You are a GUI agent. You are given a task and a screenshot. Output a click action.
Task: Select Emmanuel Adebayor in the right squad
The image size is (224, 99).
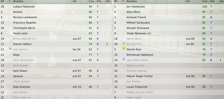169,55
